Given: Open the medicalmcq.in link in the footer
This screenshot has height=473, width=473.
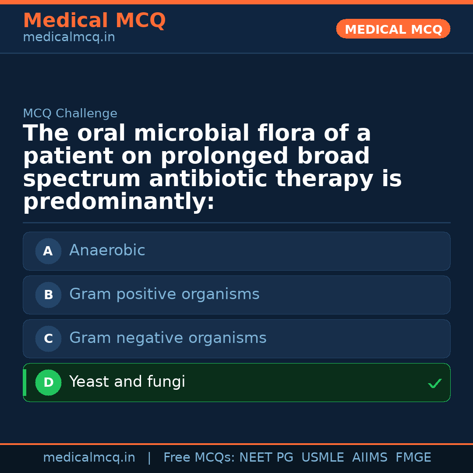Looking at the screenshot, I should tap(89, 458).
